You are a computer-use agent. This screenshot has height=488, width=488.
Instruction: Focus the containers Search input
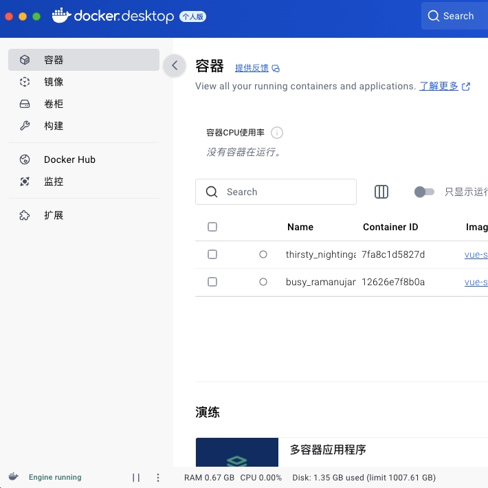coord(276,192)
